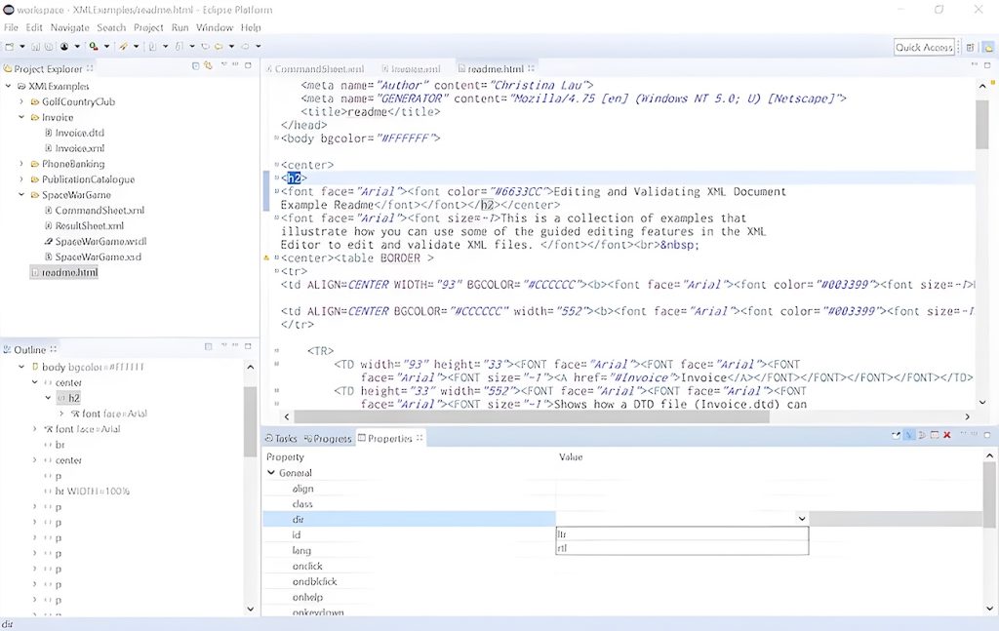Switch to the CommandSheet.xml editor tab
Viewport: 999px width, 631px height.
[312, 68]
